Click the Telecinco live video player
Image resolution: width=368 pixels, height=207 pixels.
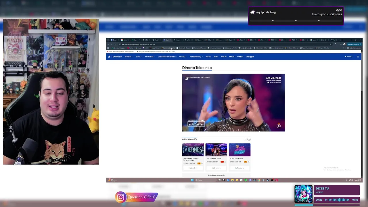tap(233, 103)
